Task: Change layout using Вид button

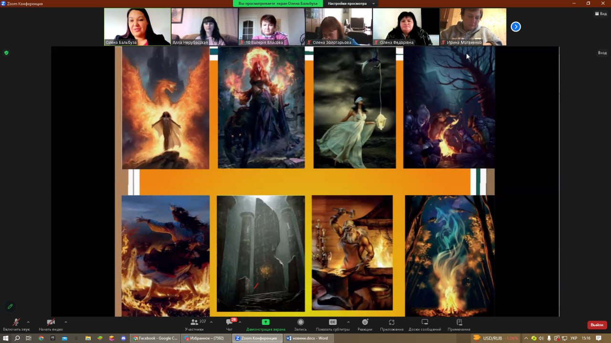Action: tap(600, 14)
